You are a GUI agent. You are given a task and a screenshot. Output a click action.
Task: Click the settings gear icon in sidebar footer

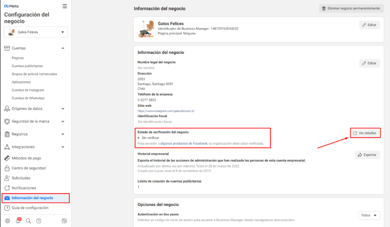point(8,221)
